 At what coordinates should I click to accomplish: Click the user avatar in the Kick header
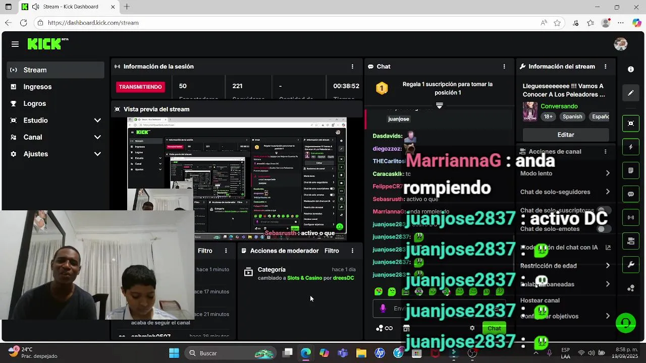[x=621, y=44]
